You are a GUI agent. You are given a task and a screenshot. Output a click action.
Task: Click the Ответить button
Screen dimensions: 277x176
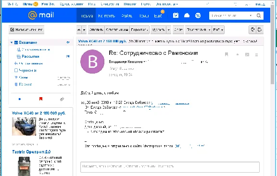coord(96,30)
